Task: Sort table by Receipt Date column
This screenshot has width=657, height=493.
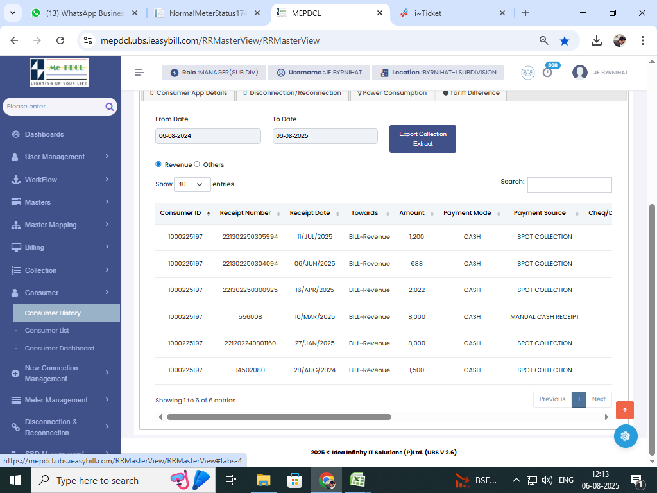Action: 310,213
